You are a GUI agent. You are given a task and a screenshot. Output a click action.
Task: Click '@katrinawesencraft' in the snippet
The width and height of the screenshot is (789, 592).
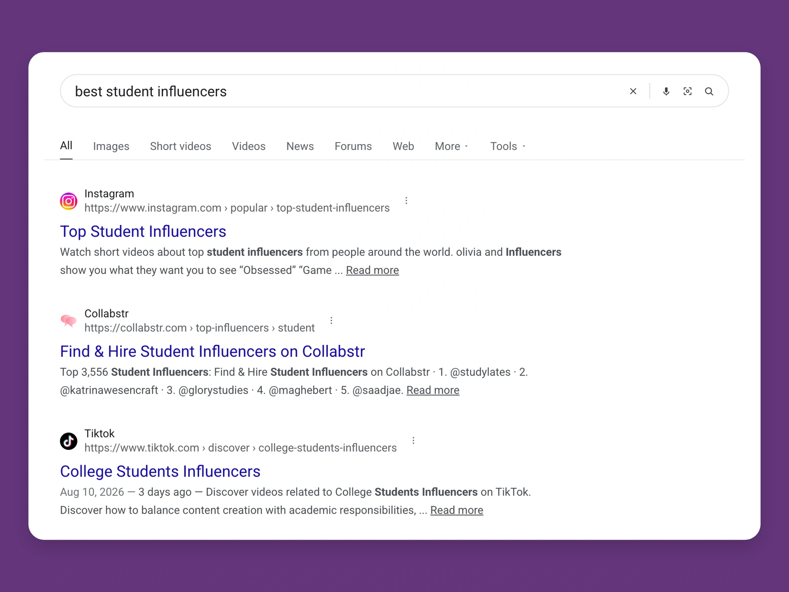click(x=109, y=390)
